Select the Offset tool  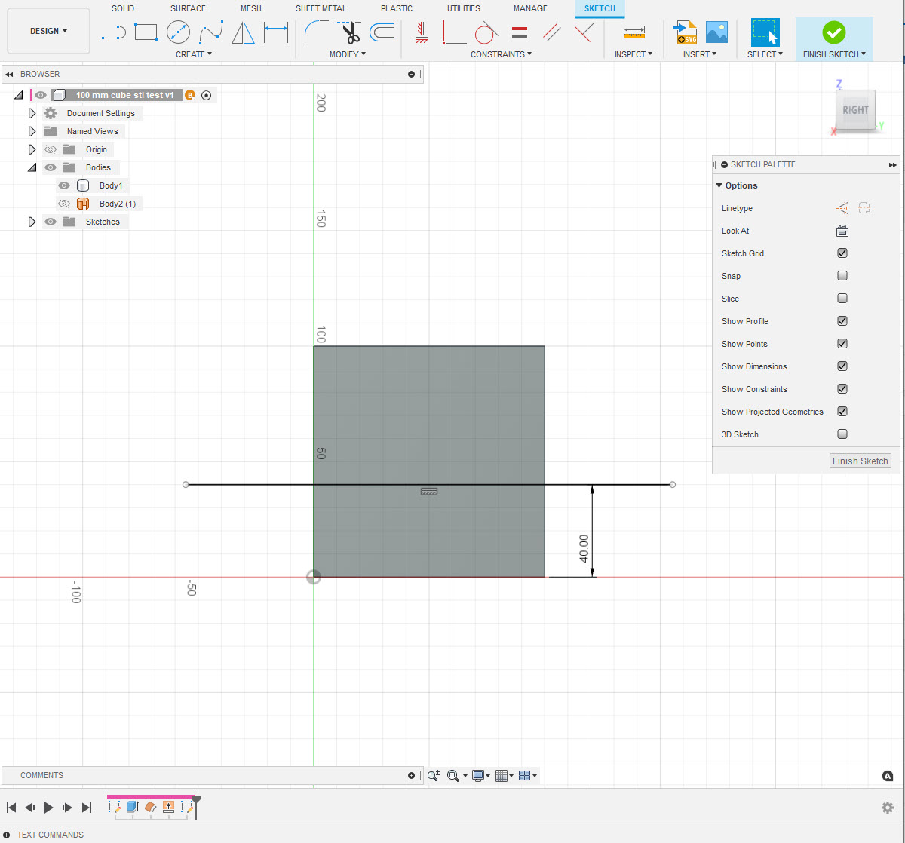[x=382, y=32]
